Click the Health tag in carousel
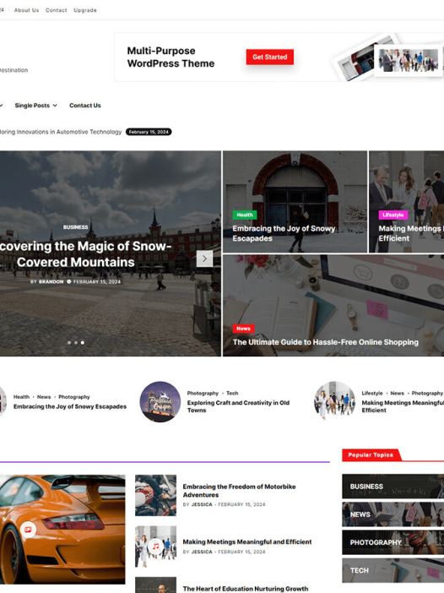Image resolution: width=444 pixels, height=593 pixels. (22, 397)
